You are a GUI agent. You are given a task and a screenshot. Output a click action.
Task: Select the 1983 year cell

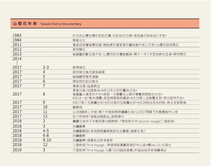[17, 35]
